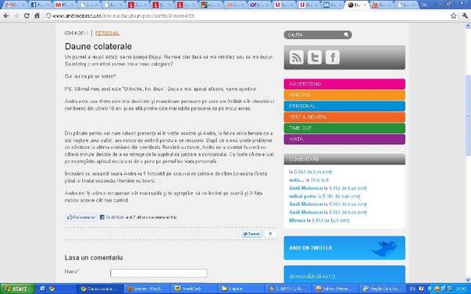
Task: Switch to the first Gmail tab
Action: 15,5
